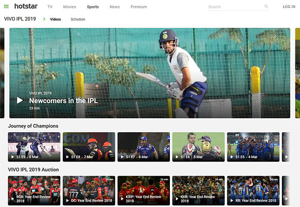Go to the previous slide in the hero carousel
Image resolution: width=300 pixels, height=207 pixels.
click(2, 73)
